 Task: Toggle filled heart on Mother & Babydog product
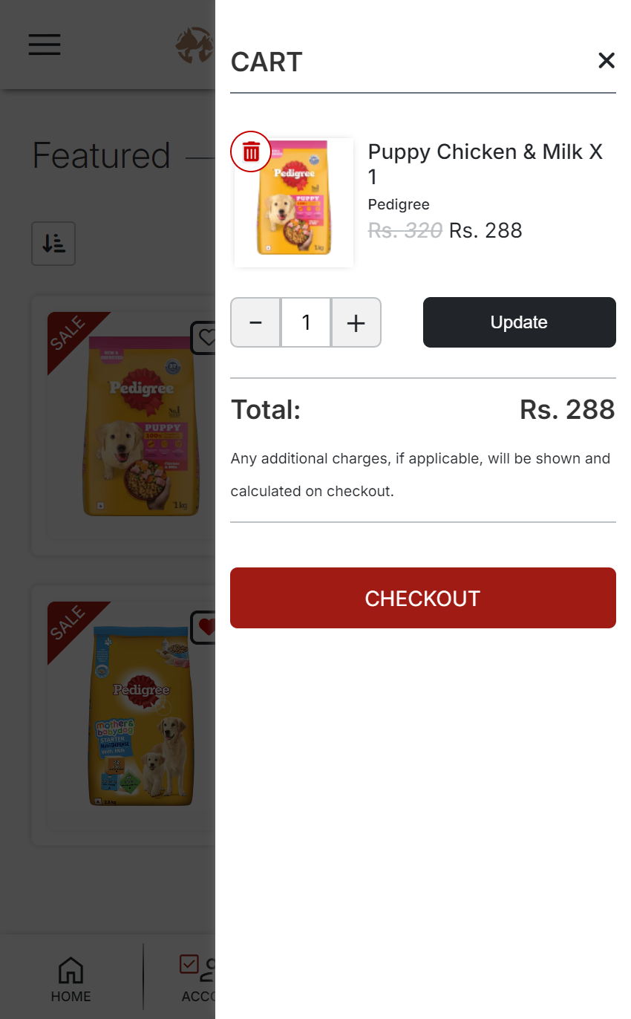click(x=205, y=627)
